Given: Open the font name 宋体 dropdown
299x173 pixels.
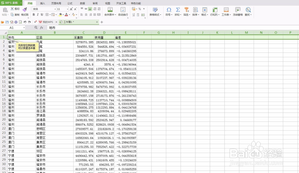Looking at the screenshot, I should (55, 9).
